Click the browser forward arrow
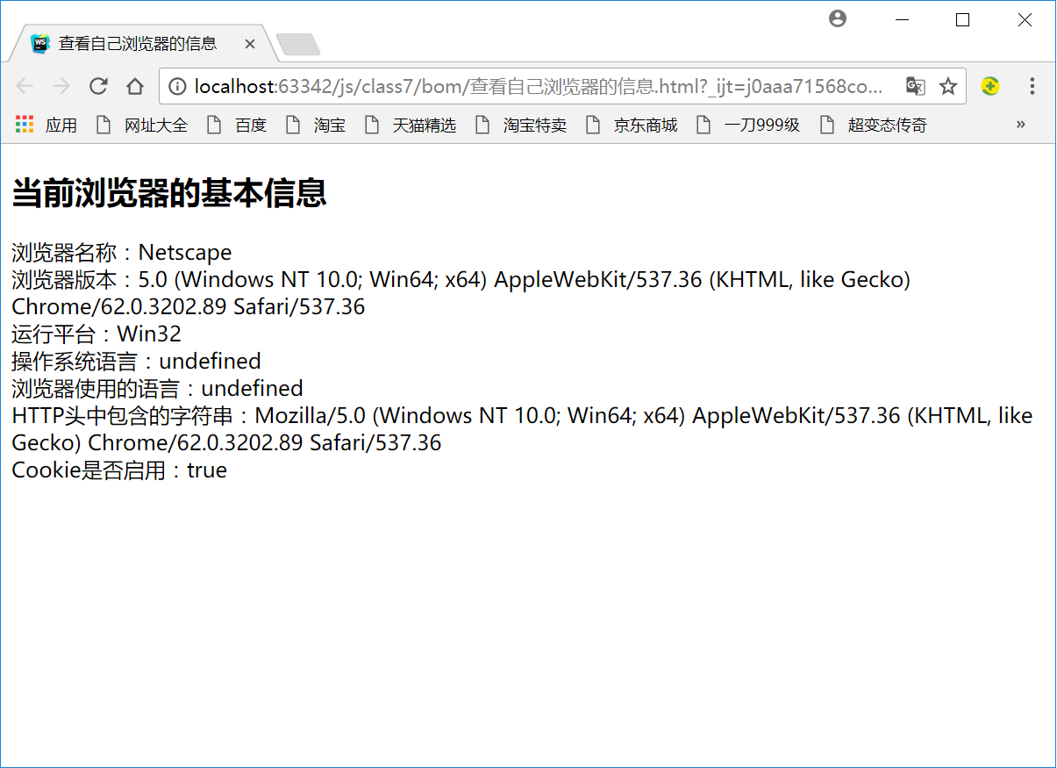1057x768 pixels. click(61, 86)
